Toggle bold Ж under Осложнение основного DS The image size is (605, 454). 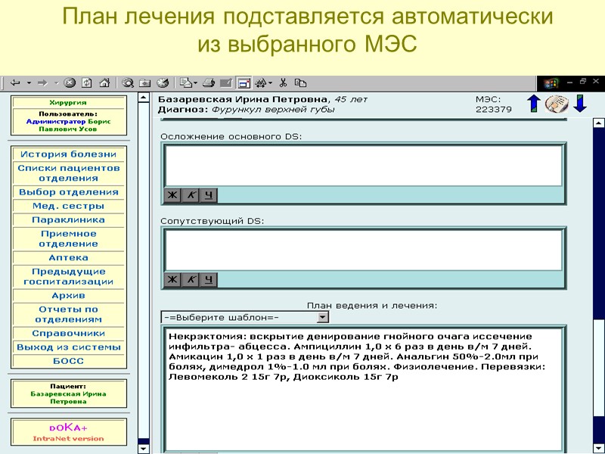click(172, 195)
